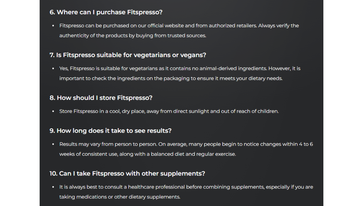Click the bullet before 'Store Fitspresso in a cool'
This screenshot has width=363, height=206.
click(53, 111)
